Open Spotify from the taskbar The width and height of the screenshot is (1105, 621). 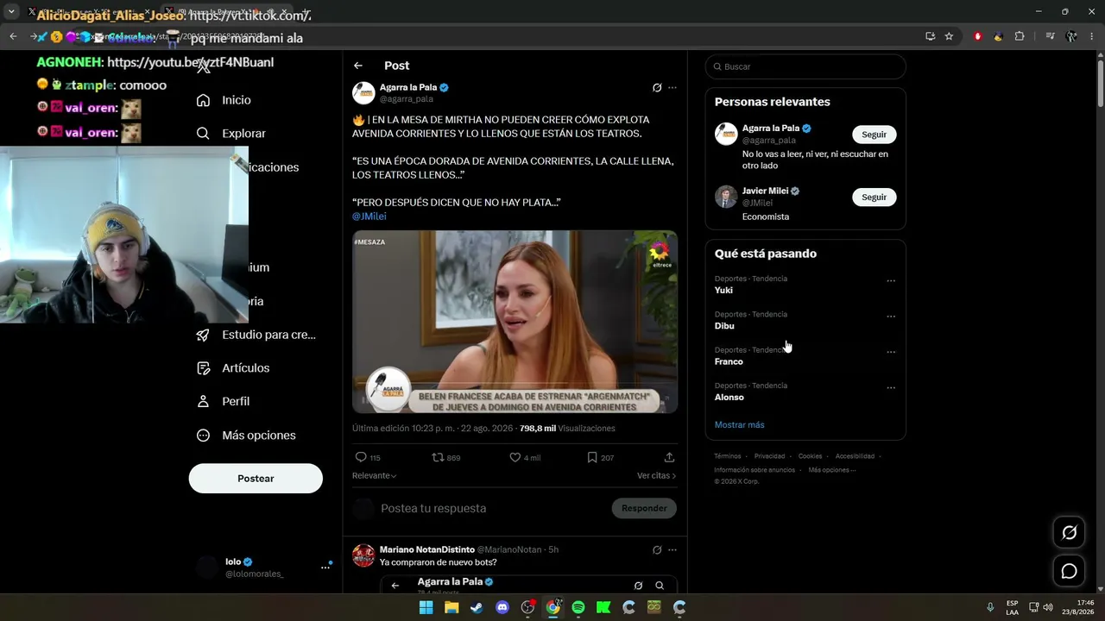tap(578, 607)
